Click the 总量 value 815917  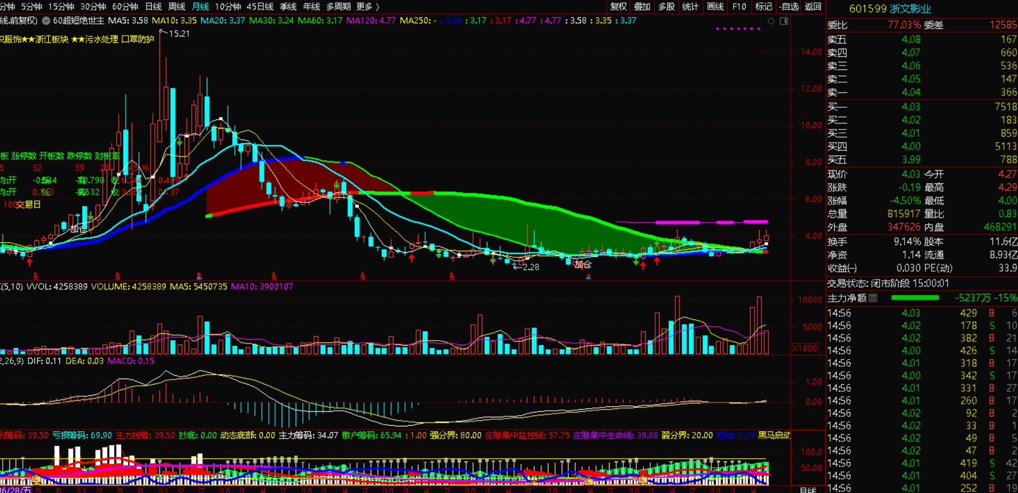tap(904, 214)
